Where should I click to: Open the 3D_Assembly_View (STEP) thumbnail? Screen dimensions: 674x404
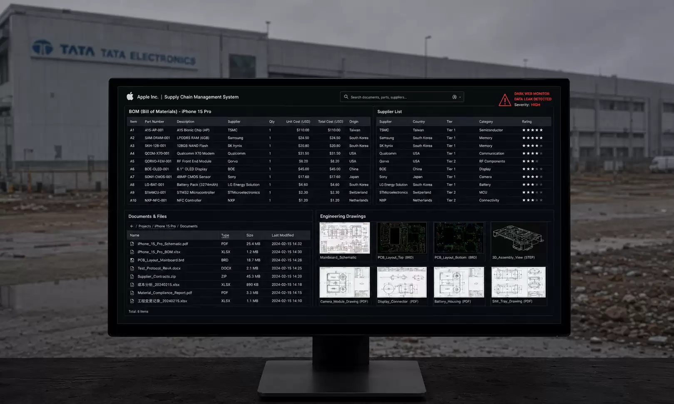coord(518,238)
